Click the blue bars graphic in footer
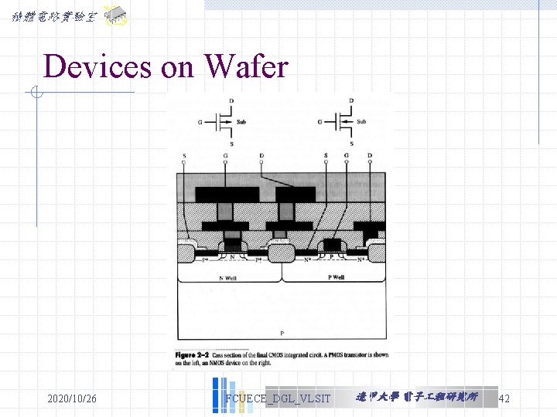This screenshot has height=417, width=557. tap(233, 395)
